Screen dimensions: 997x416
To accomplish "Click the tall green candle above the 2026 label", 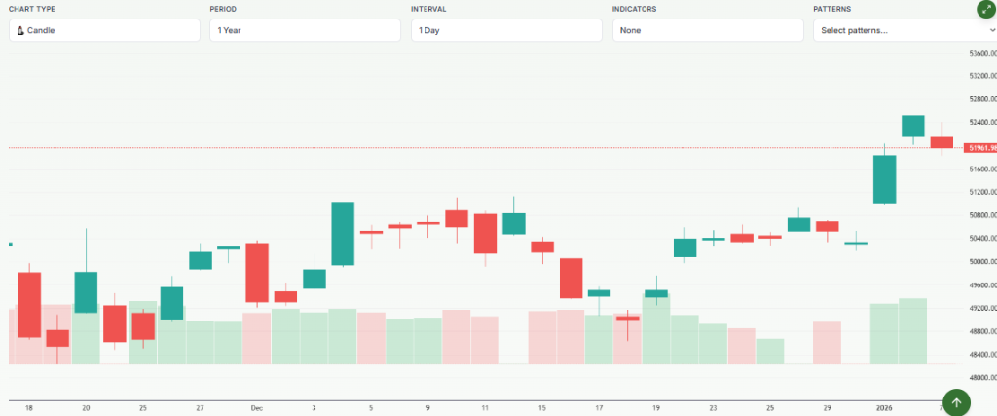I will (884, 179).
